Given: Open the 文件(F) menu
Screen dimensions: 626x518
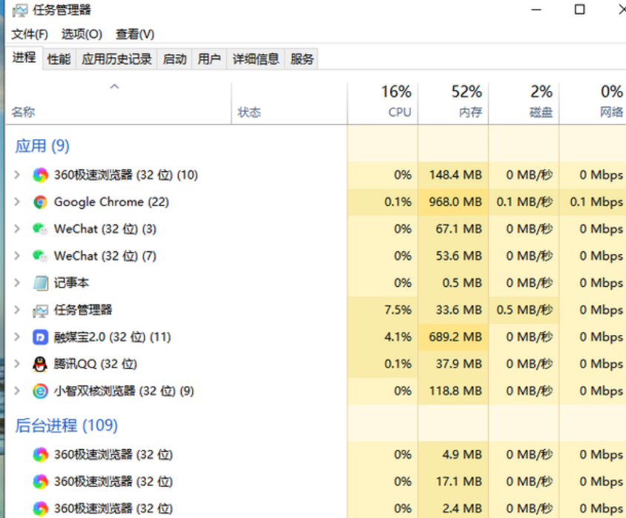Looking at the screenshot, I should [x=30, y=34].
